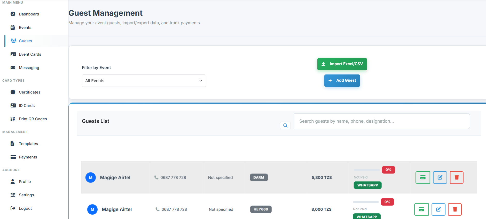This screenshot has height=219, width=486.
Task: Click the Logout arrow icon
Action: click(13, 208)
